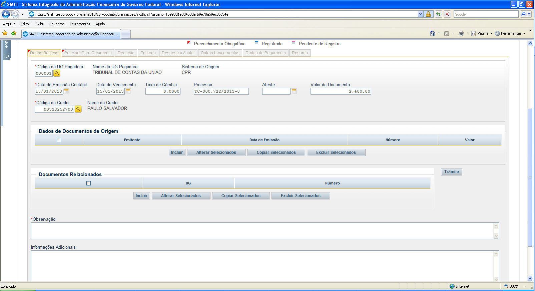Click the Taxa de Câmbio field

[x=163, y=91]
